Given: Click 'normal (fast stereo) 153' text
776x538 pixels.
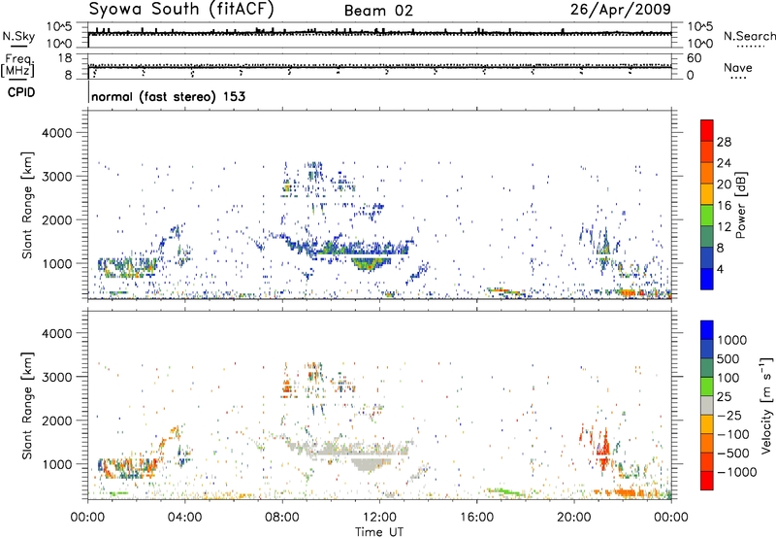Looking at the screenshot, I should (168, 96).
